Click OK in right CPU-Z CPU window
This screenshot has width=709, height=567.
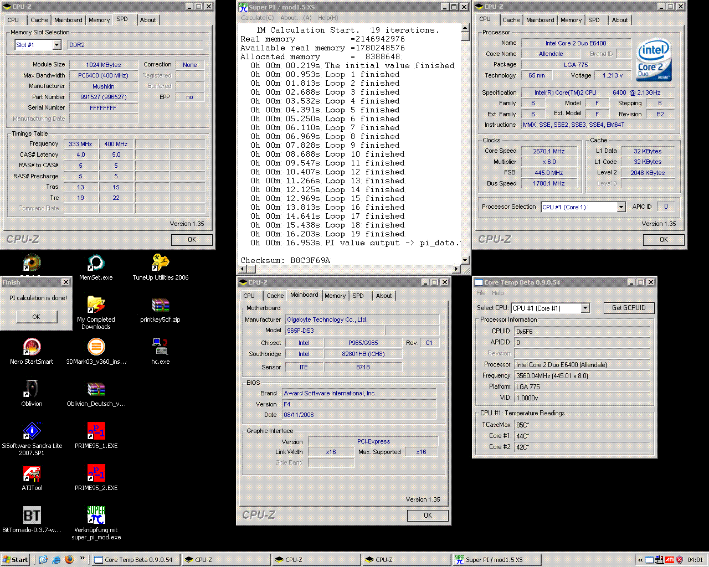point(664,240)
